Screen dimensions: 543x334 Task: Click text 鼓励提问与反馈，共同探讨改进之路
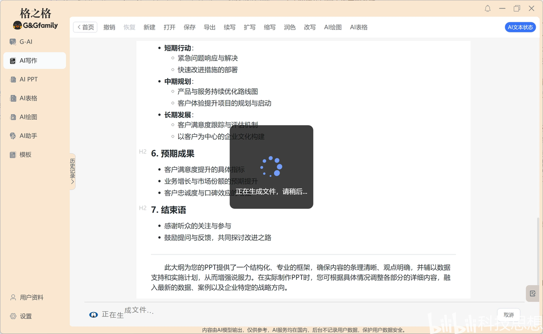(x=218, y=238)
